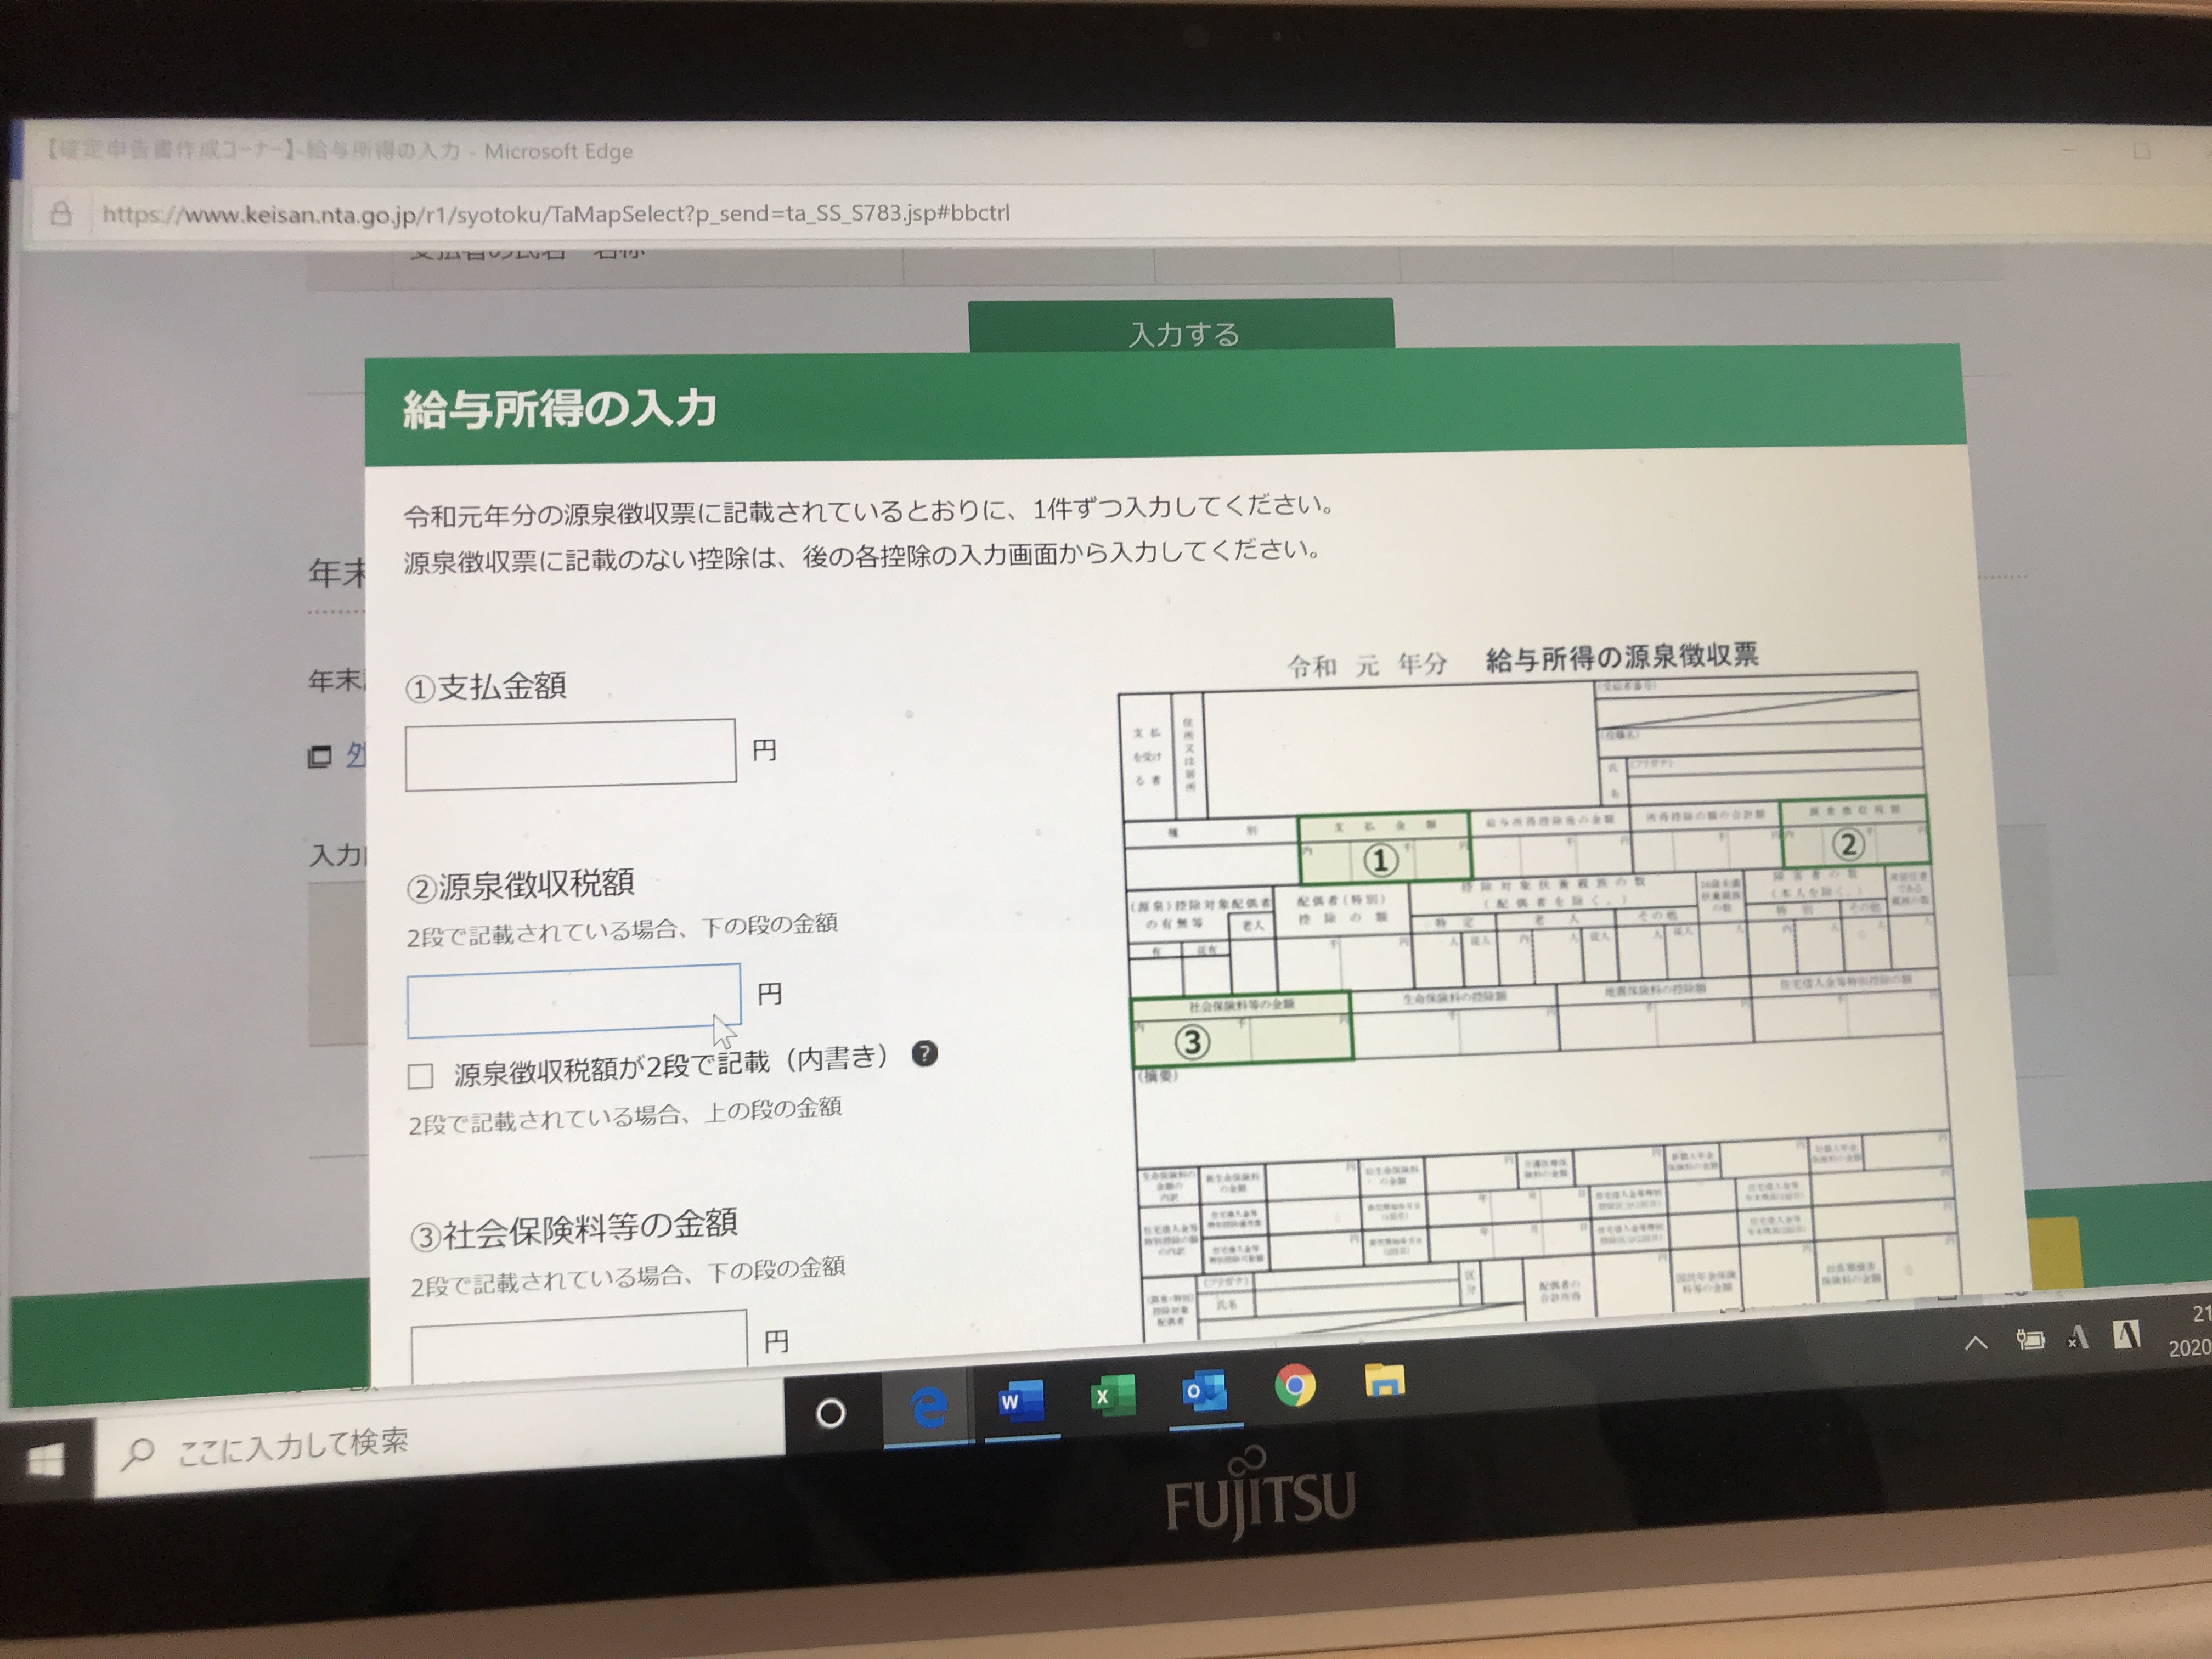Click the ① marker box on the sample slip
This screenshot has width=2212, height=1659.
(1384, 848)
